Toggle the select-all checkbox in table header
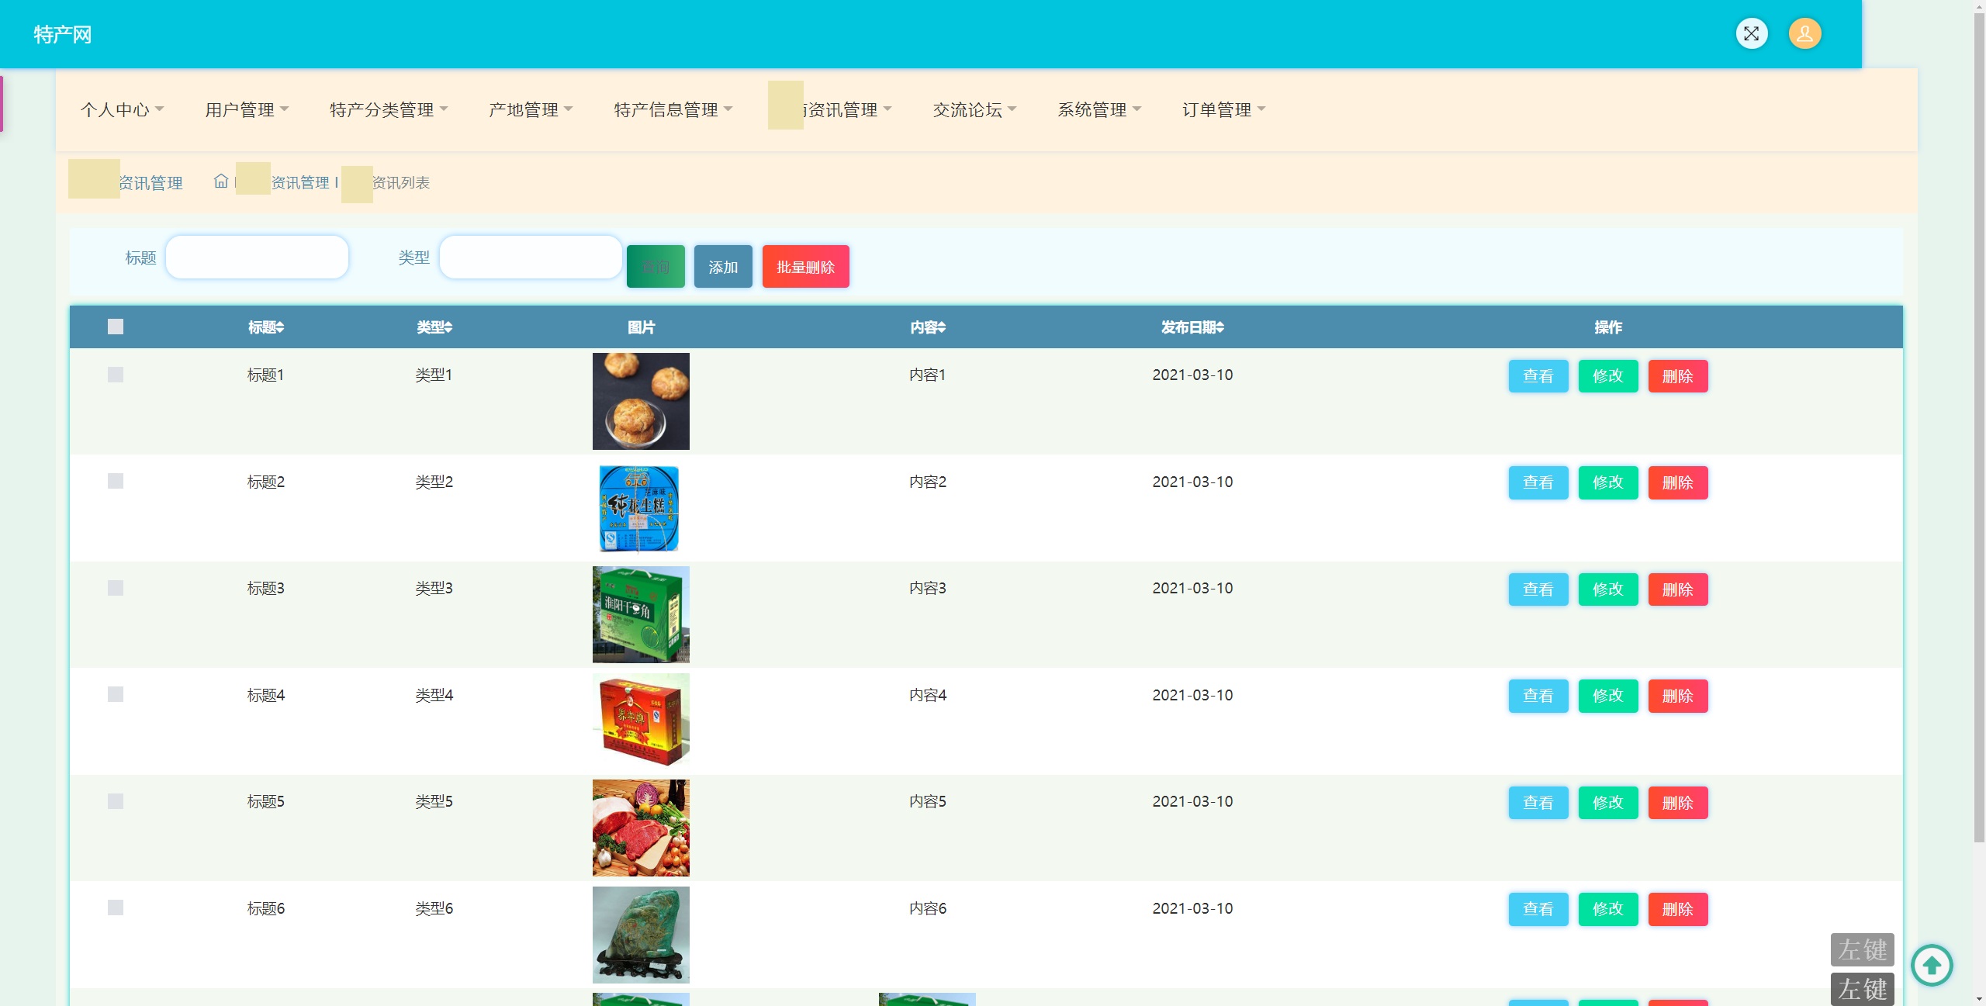Image resolution: width=1986 pixels, height=1006 pixels. pos(116,327)
